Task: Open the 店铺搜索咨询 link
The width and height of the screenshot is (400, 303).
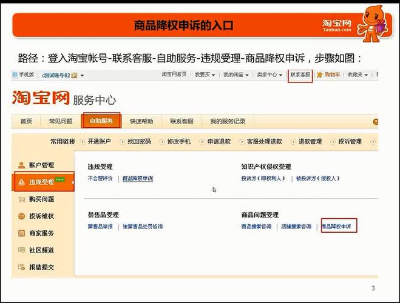Action: 296,227
